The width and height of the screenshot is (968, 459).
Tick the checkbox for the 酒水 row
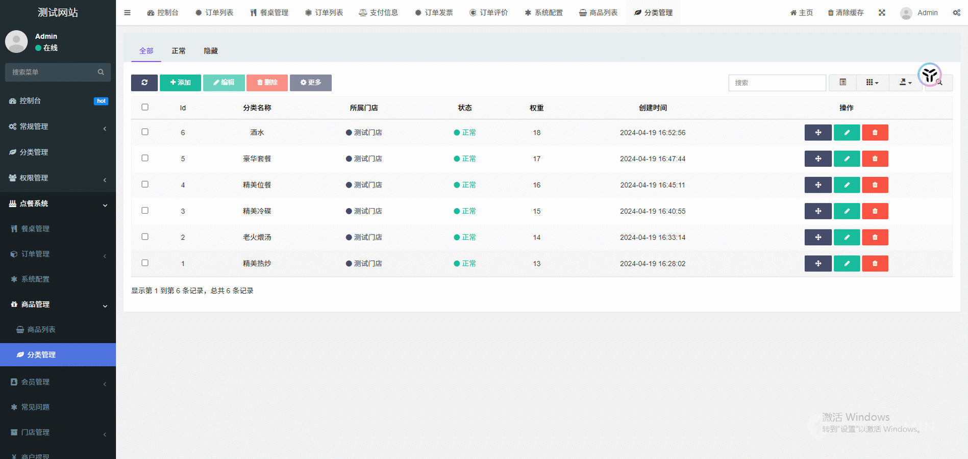click(145, 132)
